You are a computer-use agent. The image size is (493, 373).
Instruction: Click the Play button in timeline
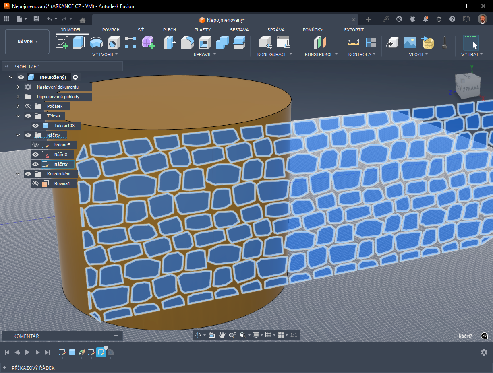pyautogui.click(x=27, y=352)
